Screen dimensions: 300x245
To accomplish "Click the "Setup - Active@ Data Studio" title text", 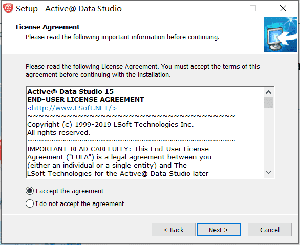I will 69,9.
